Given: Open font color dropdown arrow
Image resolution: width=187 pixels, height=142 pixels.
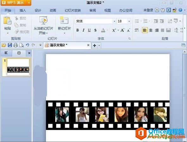Looking at the screenshot, I should [x=108, y=30].
